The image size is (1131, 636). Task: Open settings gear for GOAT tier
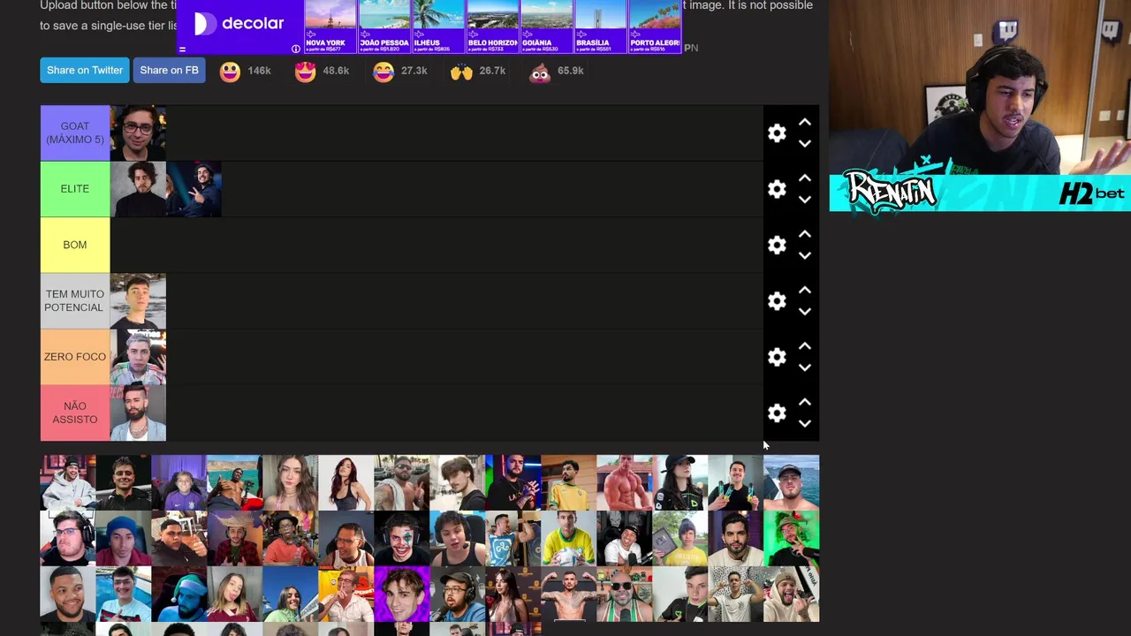(x=777, y=133)
